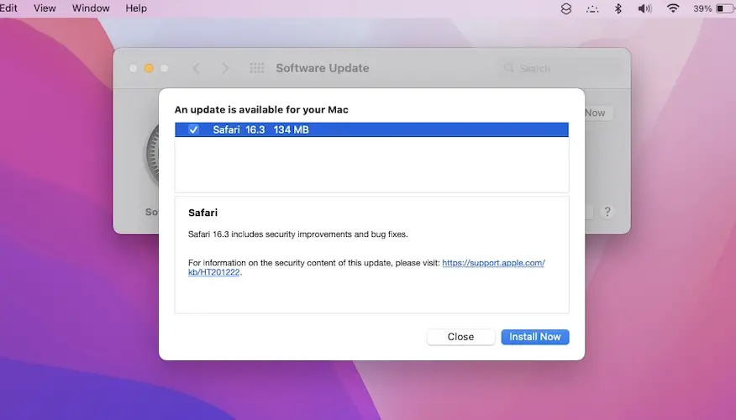Viewport: 736px width, 420px height.
Task: Click the stacked layers menu bar icon
Action: coord(566,8)
